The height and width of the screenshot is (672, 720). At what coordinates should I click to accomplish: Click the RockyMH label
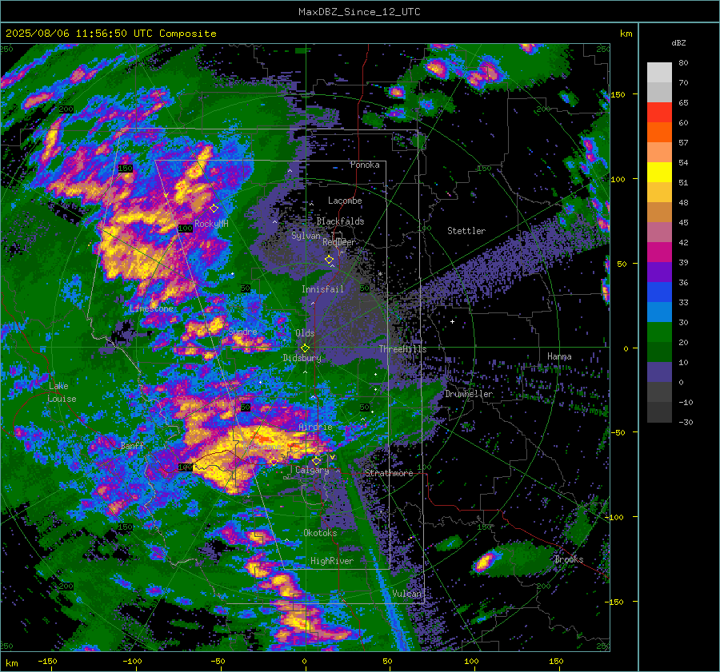pyautogui.click(x=211, y=224)
